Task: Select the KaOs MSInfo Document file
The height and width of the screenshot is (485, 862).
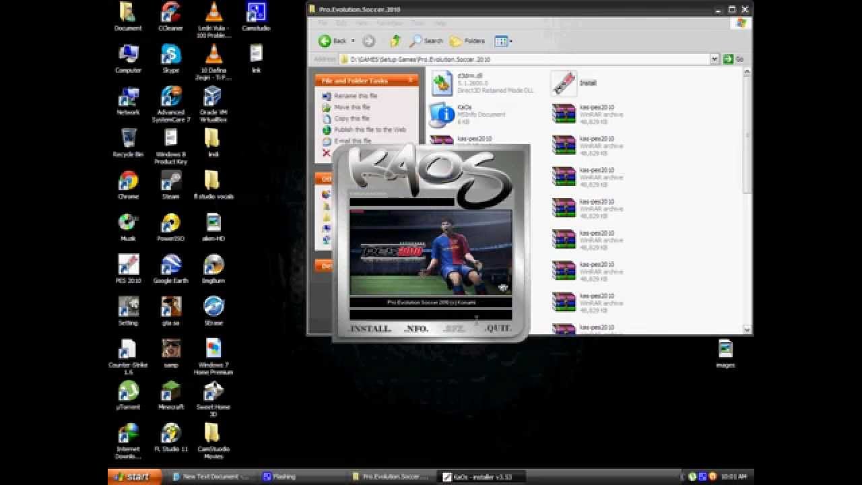Action: pyautogui.click(x=467, y=115)
